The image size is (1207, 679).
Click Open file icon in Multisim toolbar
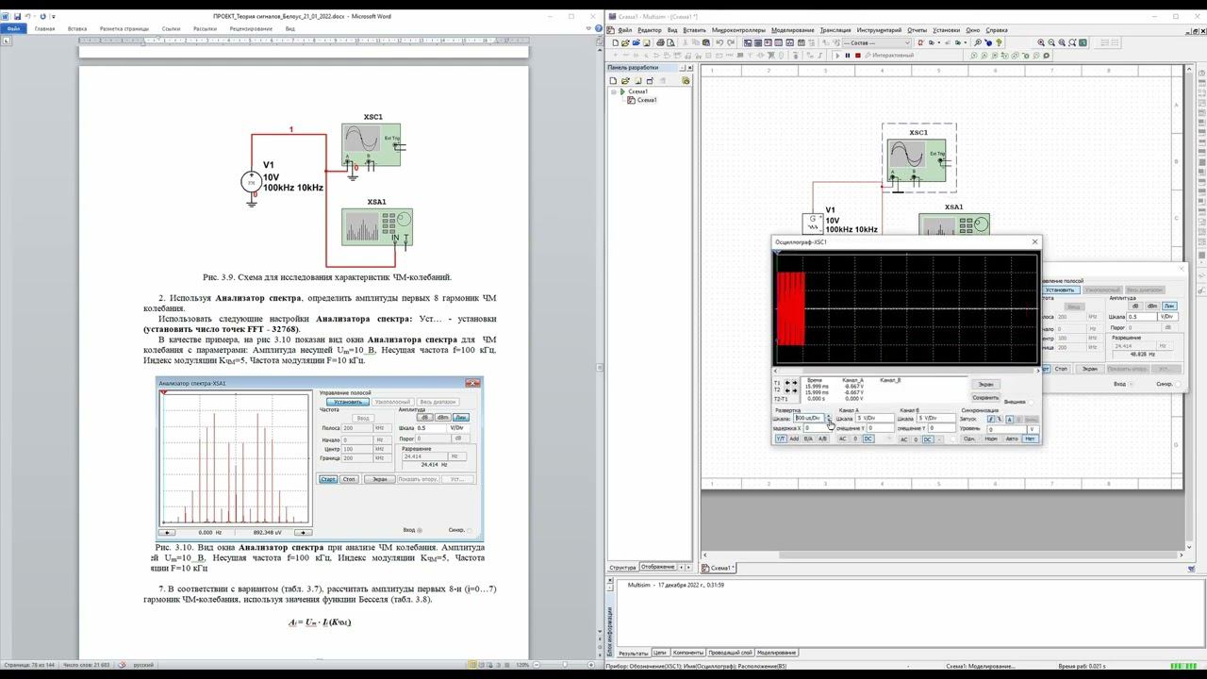click(x=625, y=42)
